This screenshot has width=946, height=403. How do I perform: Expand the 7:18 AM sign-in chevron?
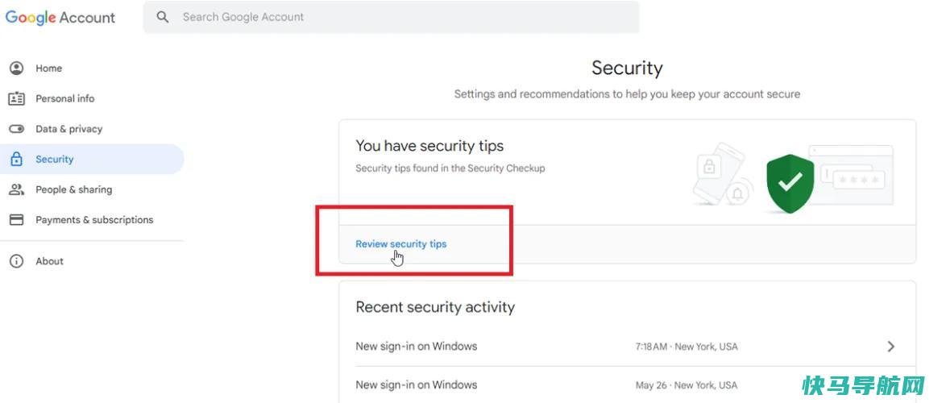(x=891, y=347)
